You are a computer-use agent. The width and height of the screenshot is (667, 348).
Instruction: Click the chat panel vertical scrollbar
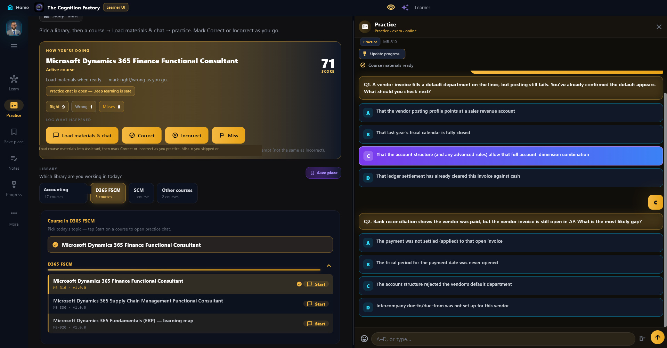click(x=665, y=210)
